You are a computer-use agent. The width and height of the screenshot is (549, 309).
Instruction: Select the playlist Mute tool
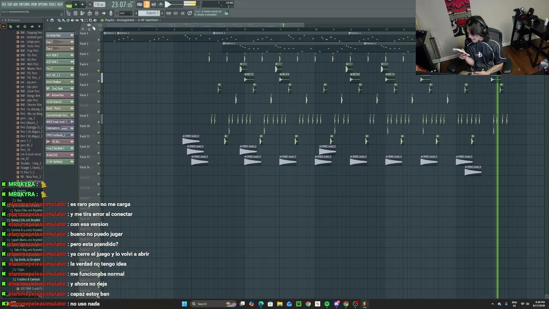click(x=72, y=20)
